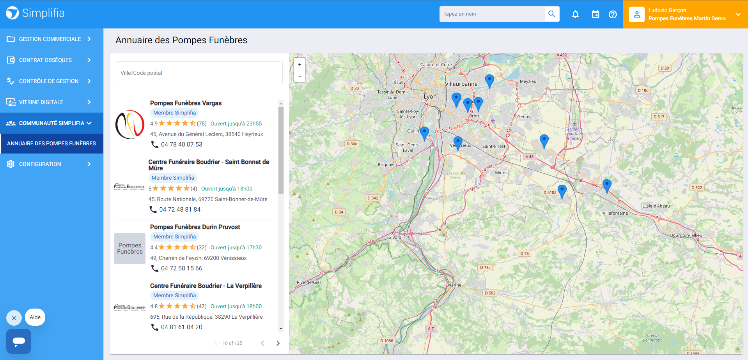This screenshot has height=360, width=748.
Task: Click the Contrat Obsèques icon
Action: tap(11, 60)
